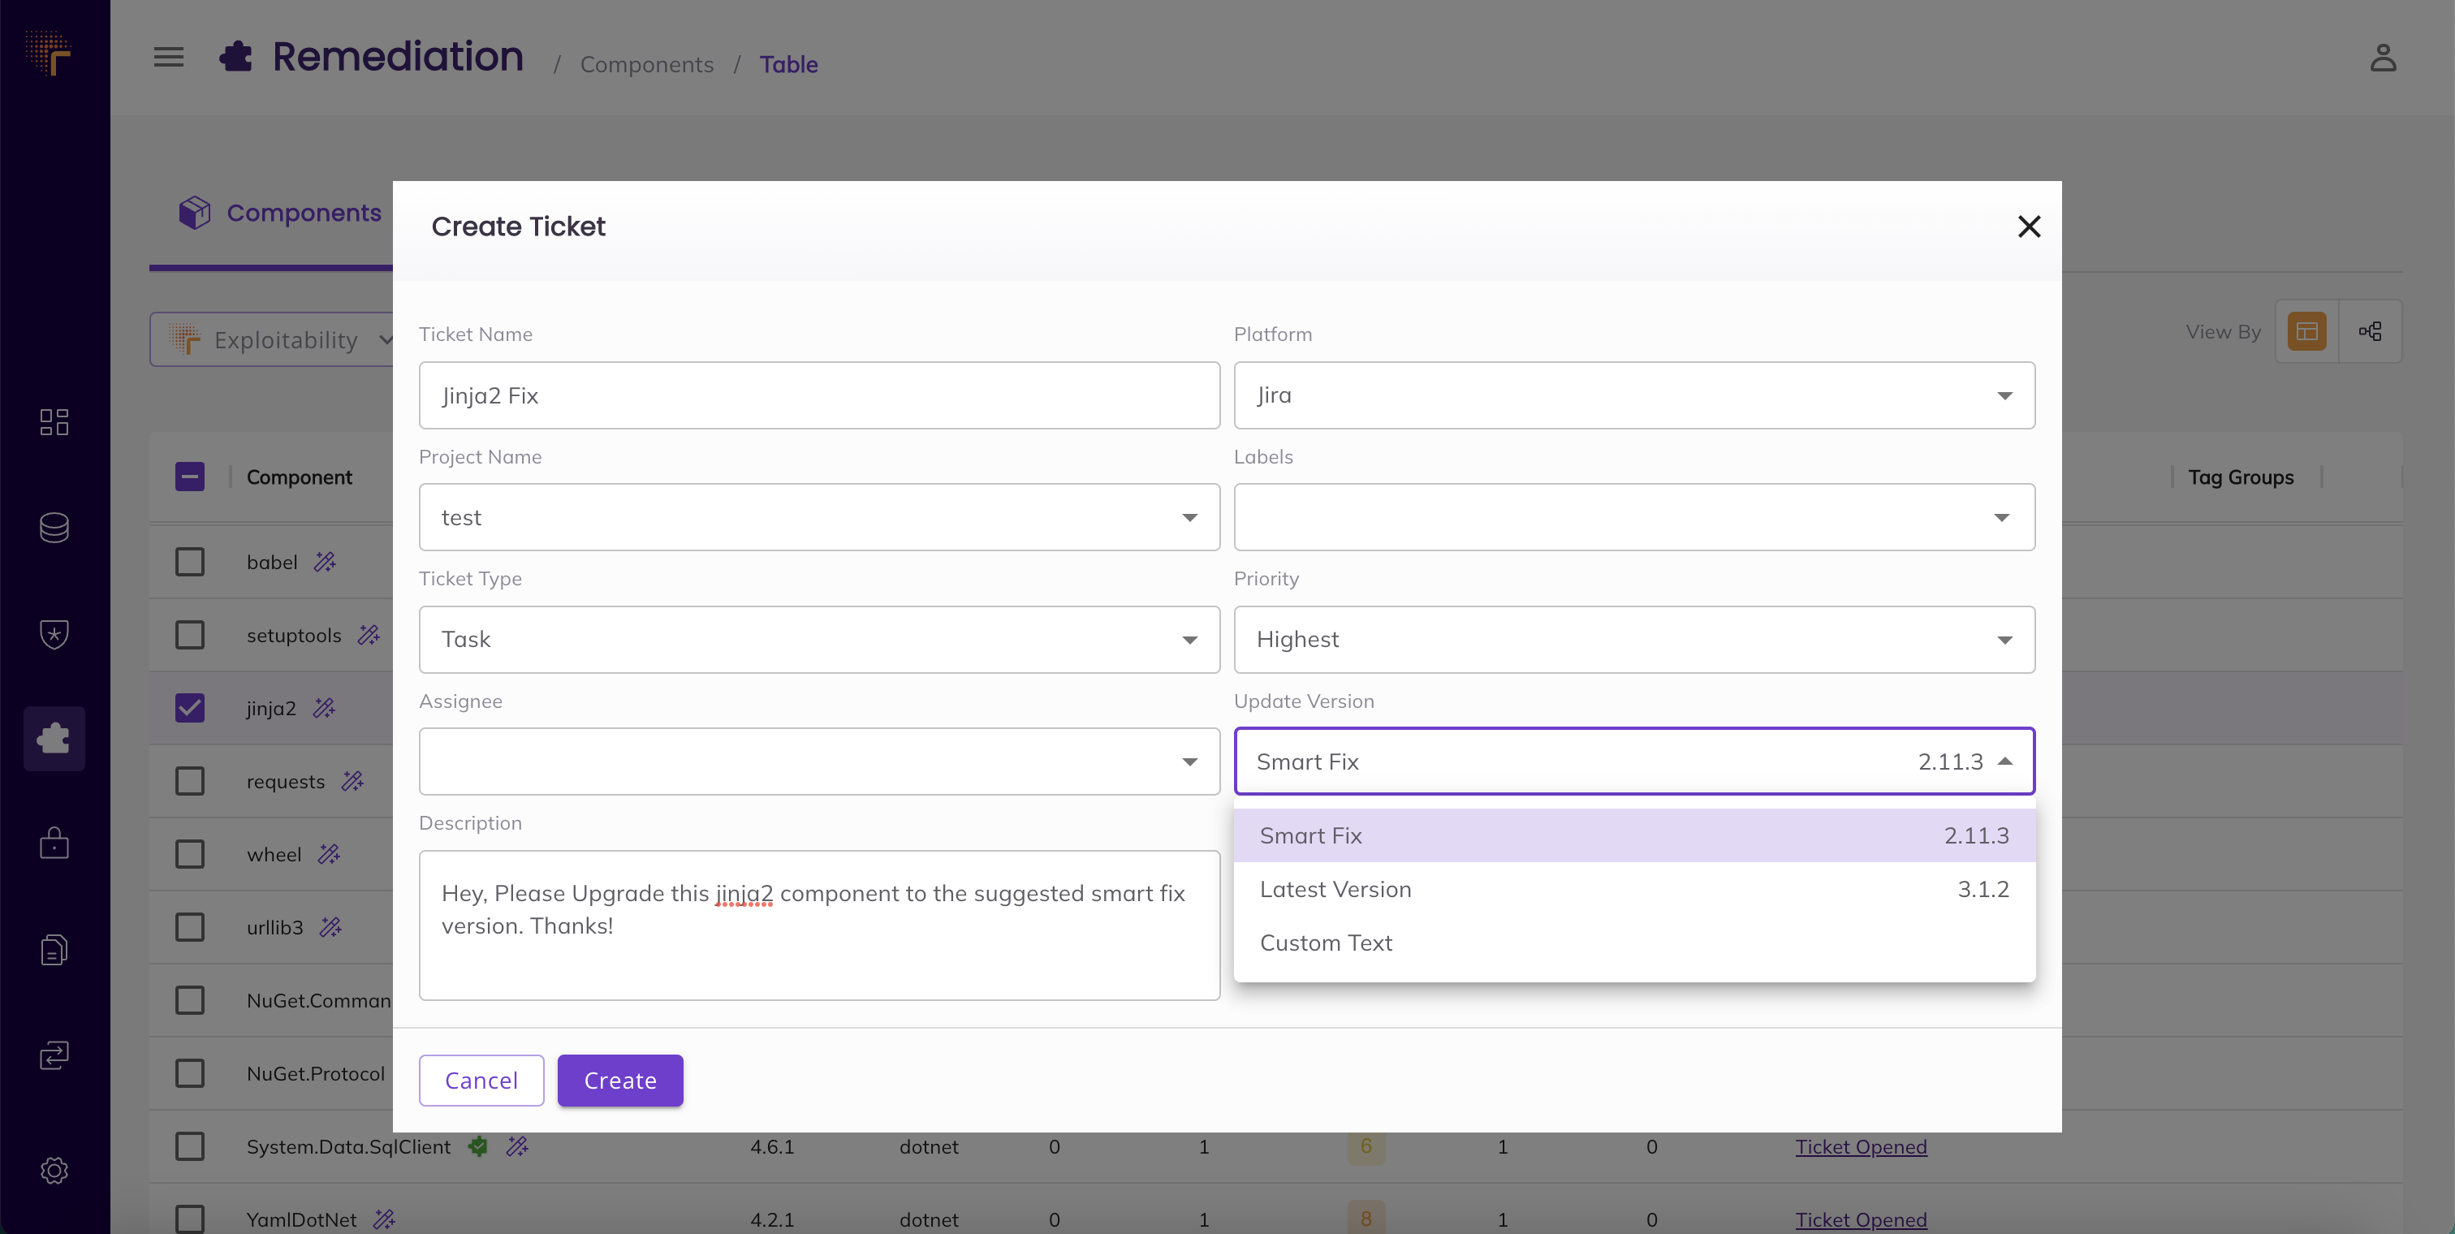The height and width of the screenshot is (1234, 2455).
Task: Open the Priority dropdown showing Highest
Action: pos(1634,640)
